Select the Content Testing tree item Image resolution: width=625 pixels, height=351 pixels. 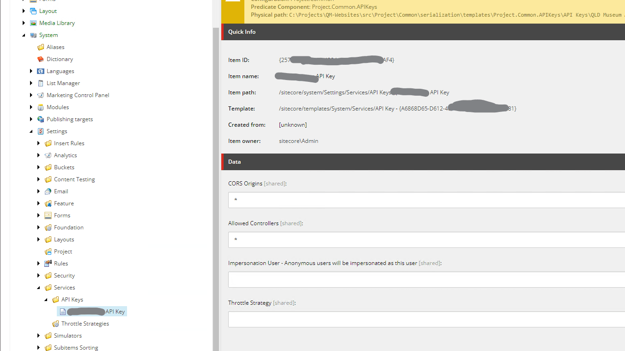74,179
